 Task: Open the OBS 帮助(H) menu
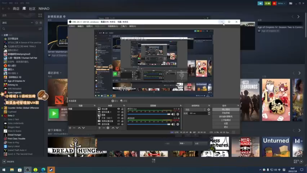(132, 26)
